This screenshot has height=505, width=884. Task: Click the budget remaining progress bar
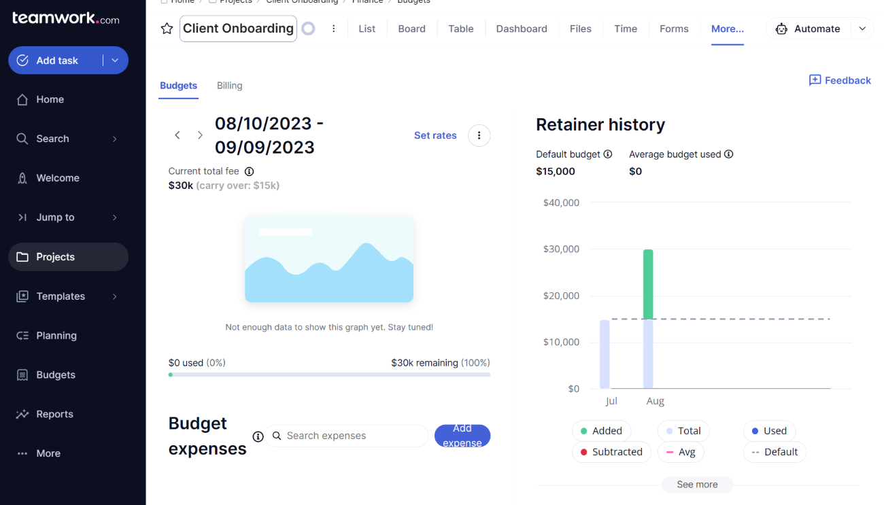(329, 374)
